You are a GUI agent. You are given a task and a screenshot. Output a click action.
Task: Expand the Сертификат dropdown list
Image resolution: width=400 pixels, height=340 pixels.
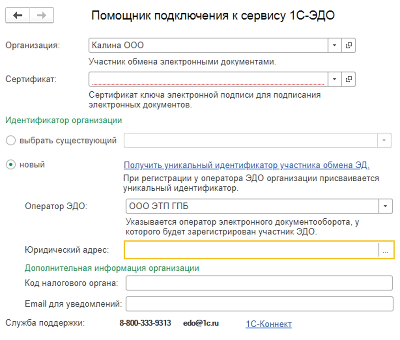pos(335,79)
